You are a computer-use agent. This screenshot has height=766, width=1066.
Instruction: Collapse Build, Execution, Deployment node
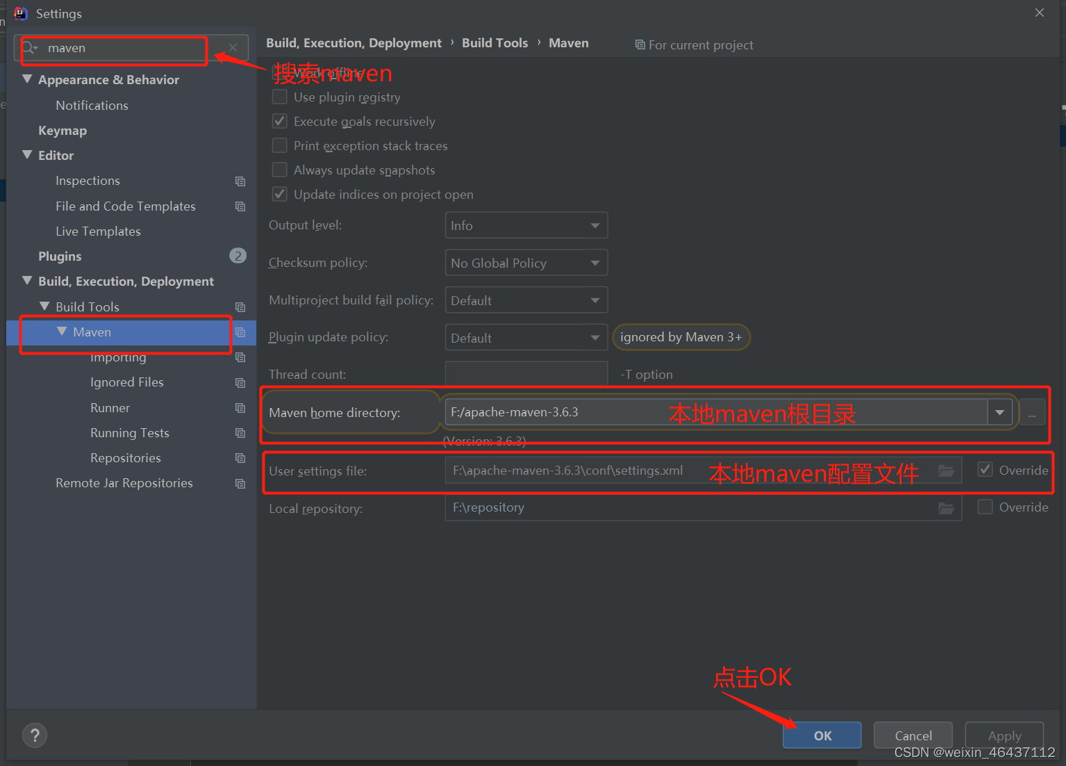(x=27, y=280)
